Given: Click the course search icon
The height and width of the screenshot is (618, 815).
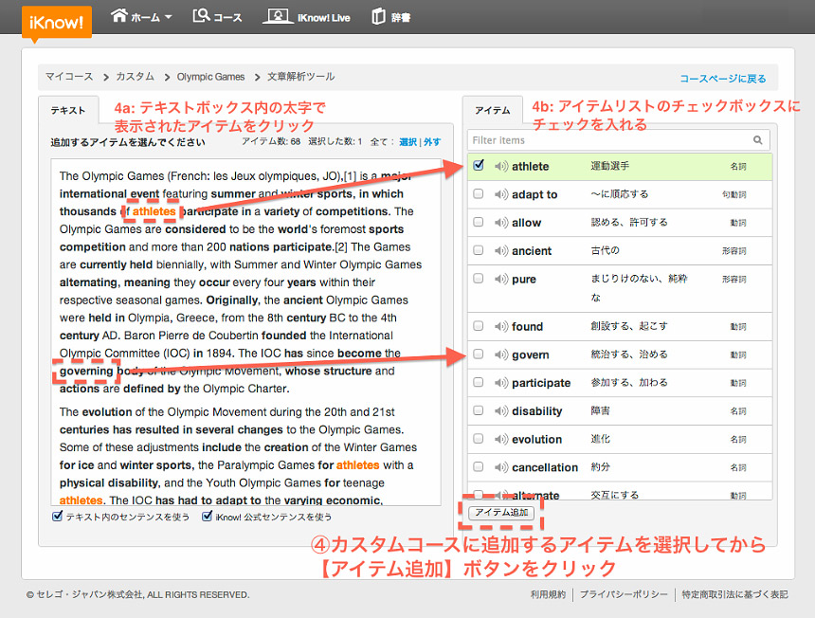Looking at the screenshot, I should click(201, 16).
